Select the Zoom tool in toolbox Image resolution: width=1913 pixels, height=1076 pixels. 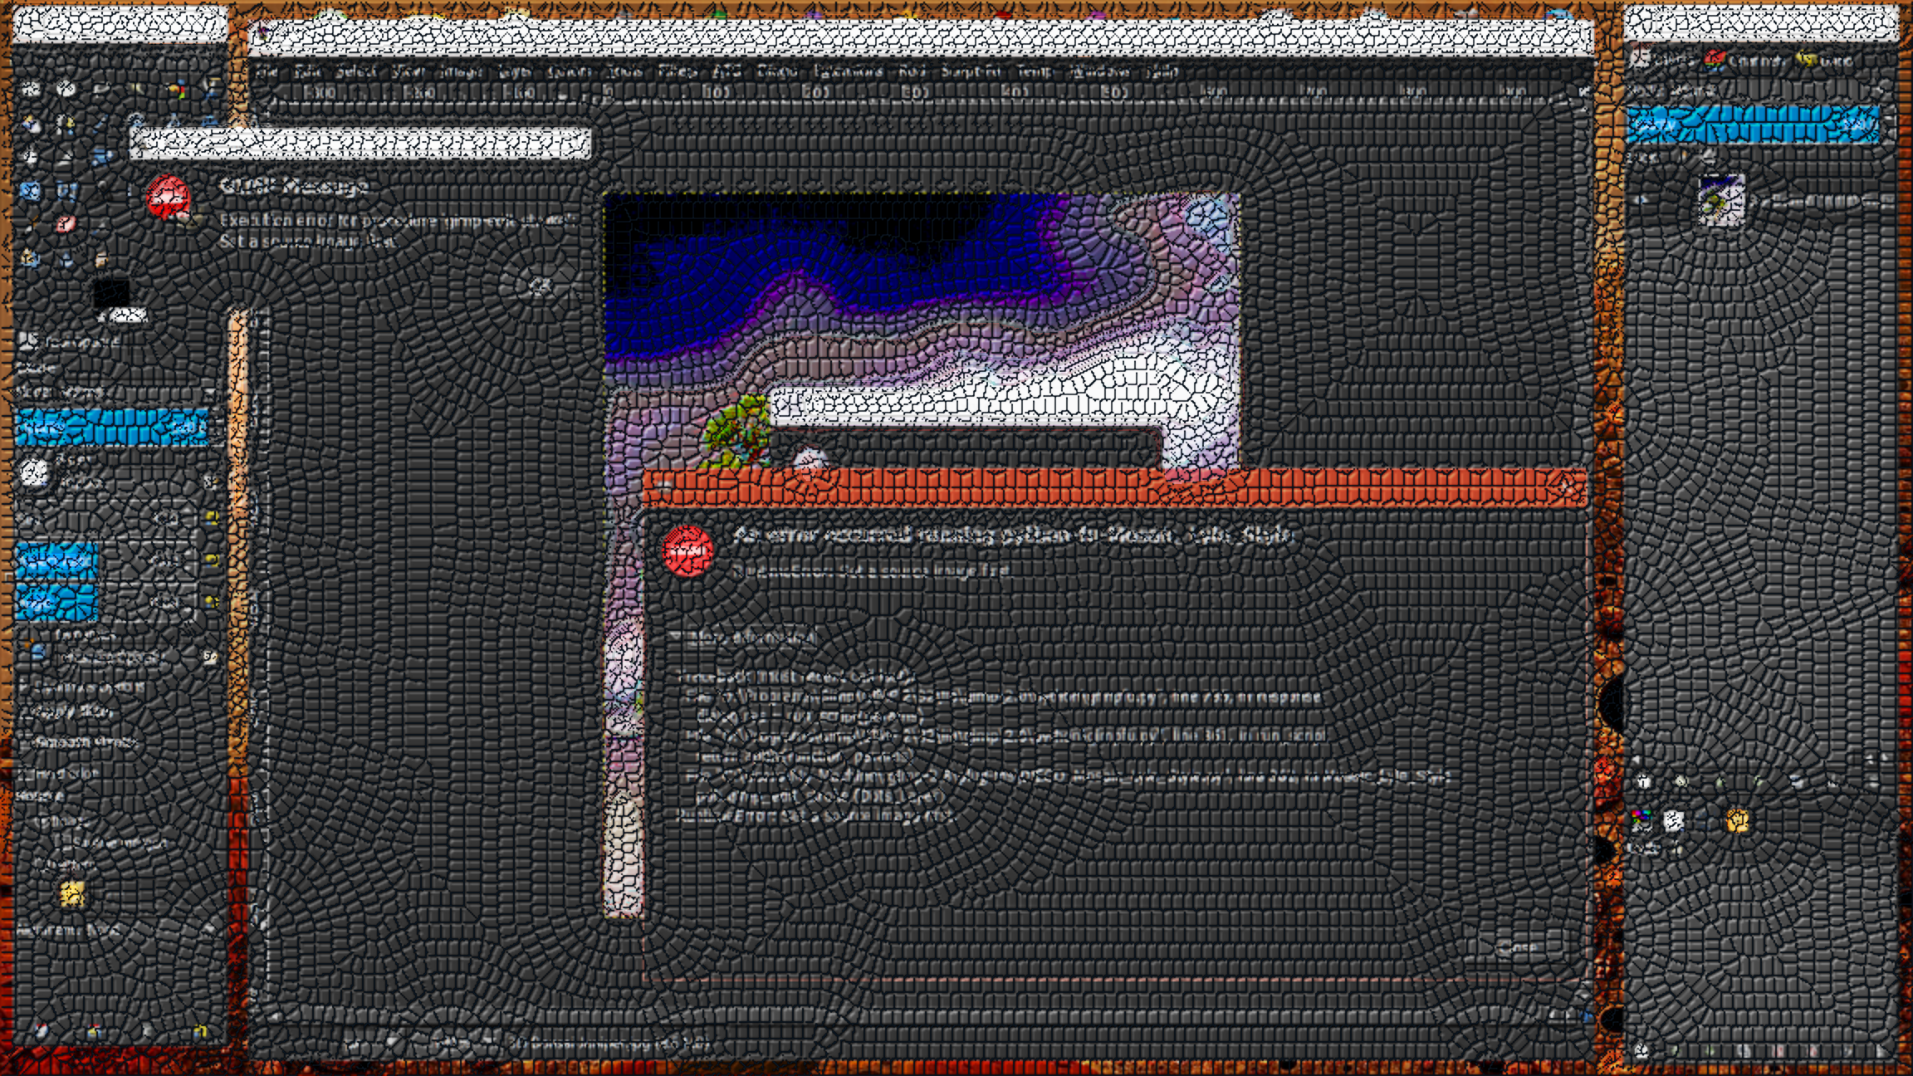tap(137, 121)
